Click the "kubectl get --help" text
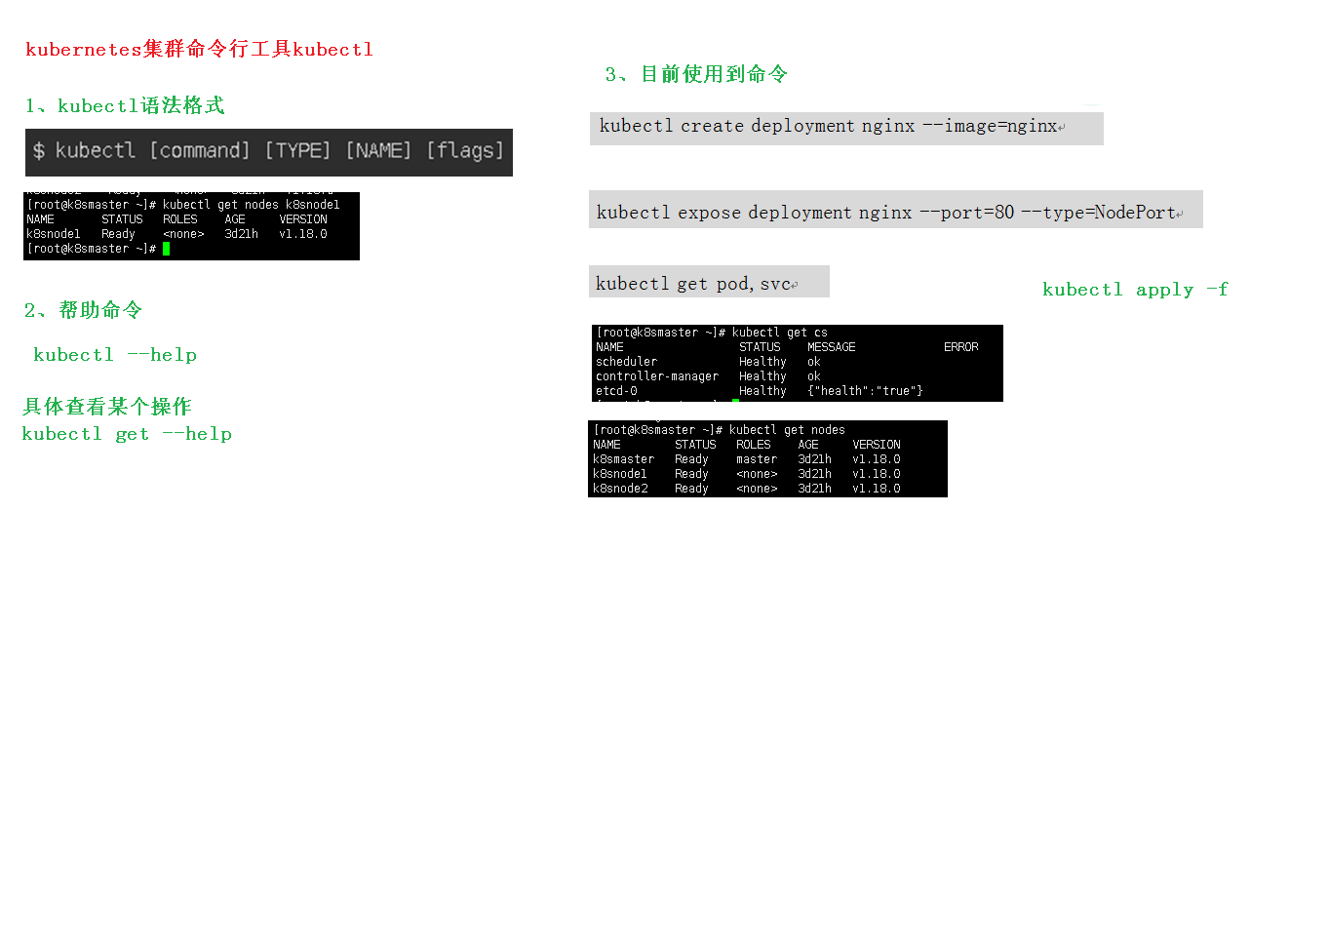This screenshot has width=1329, height=945. [x=127, y=434]
